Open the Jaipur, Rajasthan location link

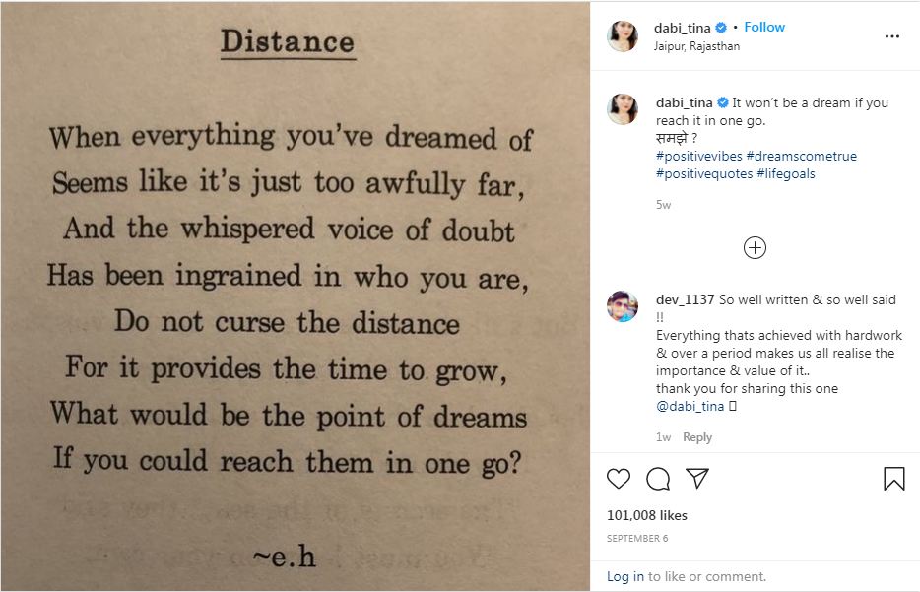coord(696,46)
